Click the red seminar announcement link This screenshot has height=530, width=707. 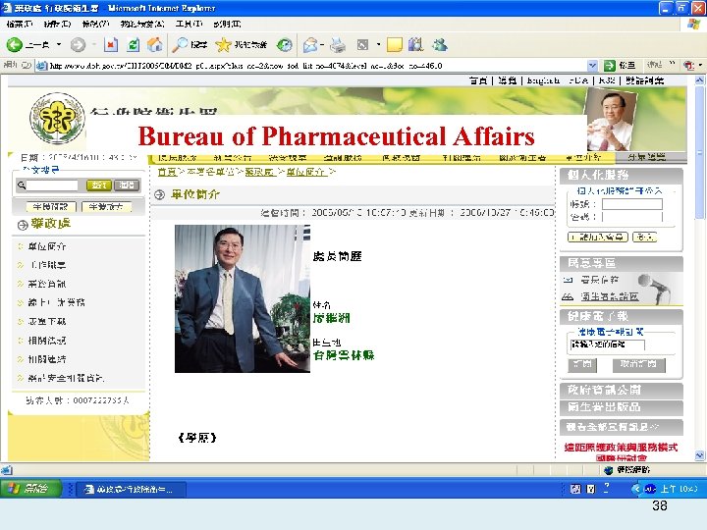pyautogui.click(x=621, y=451)
